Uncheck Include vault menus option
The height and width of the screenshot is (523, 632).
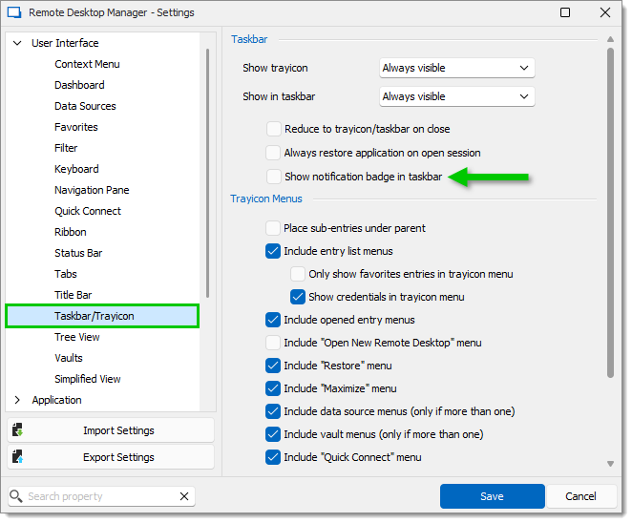273,434
